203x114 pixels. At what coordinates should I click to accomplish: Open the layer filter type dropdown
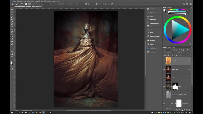point(168,50)
